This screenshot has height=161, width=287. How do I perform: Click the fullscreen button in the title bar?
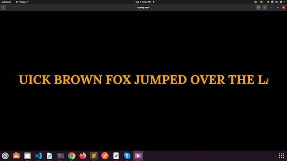click(258, 8)
